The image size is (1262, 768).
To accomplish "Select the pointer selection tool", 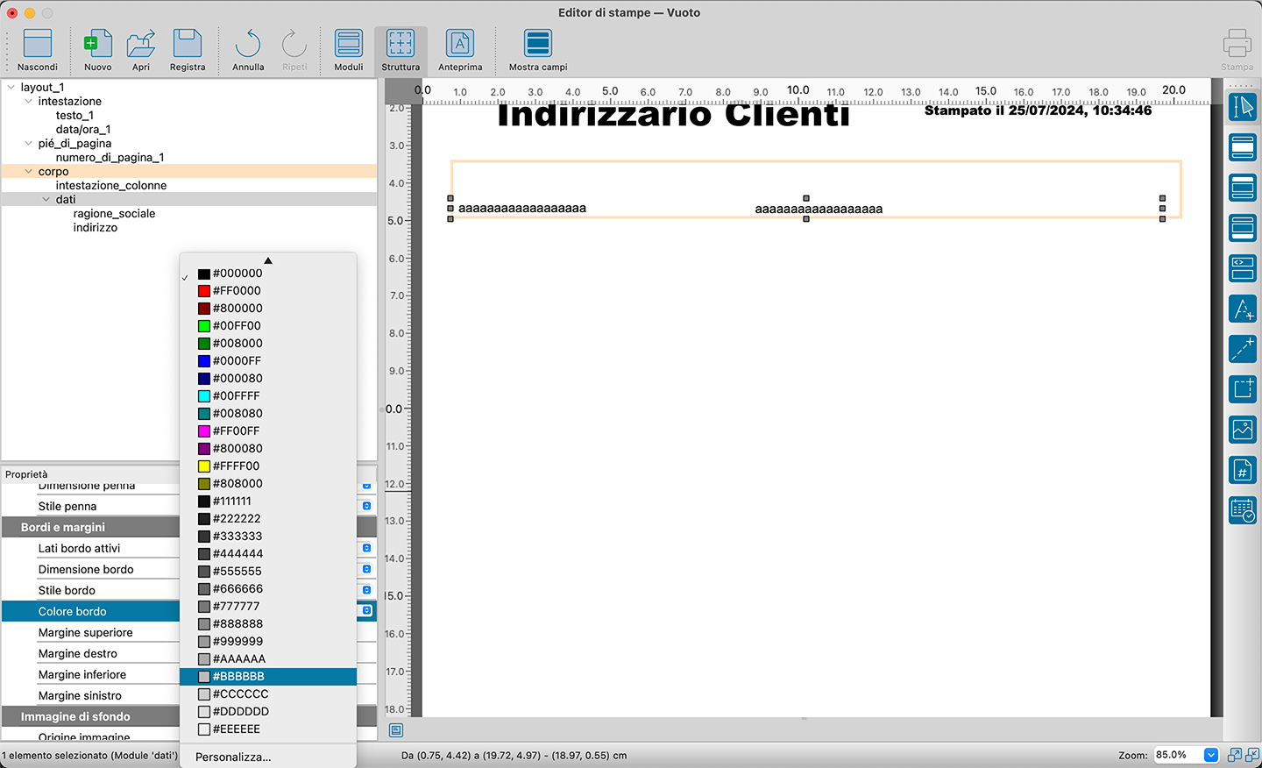I will pyautogui.click(x=1243, y=107).
